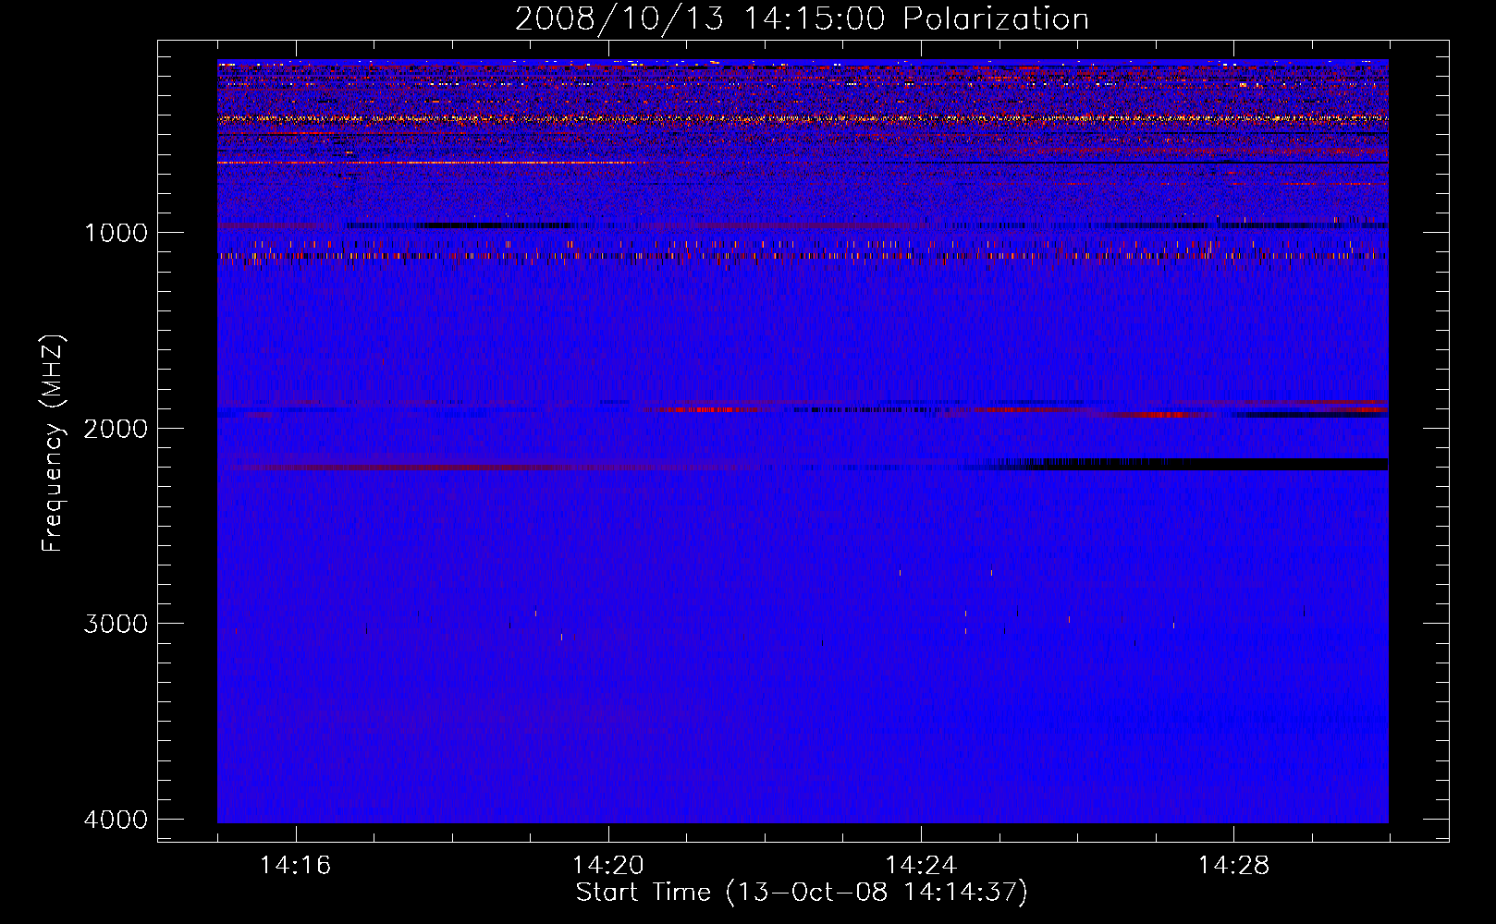
Task: Click the y-axis label "Frequency (MHZ)"
Action: pyautogui.click(x=54, y=444)
